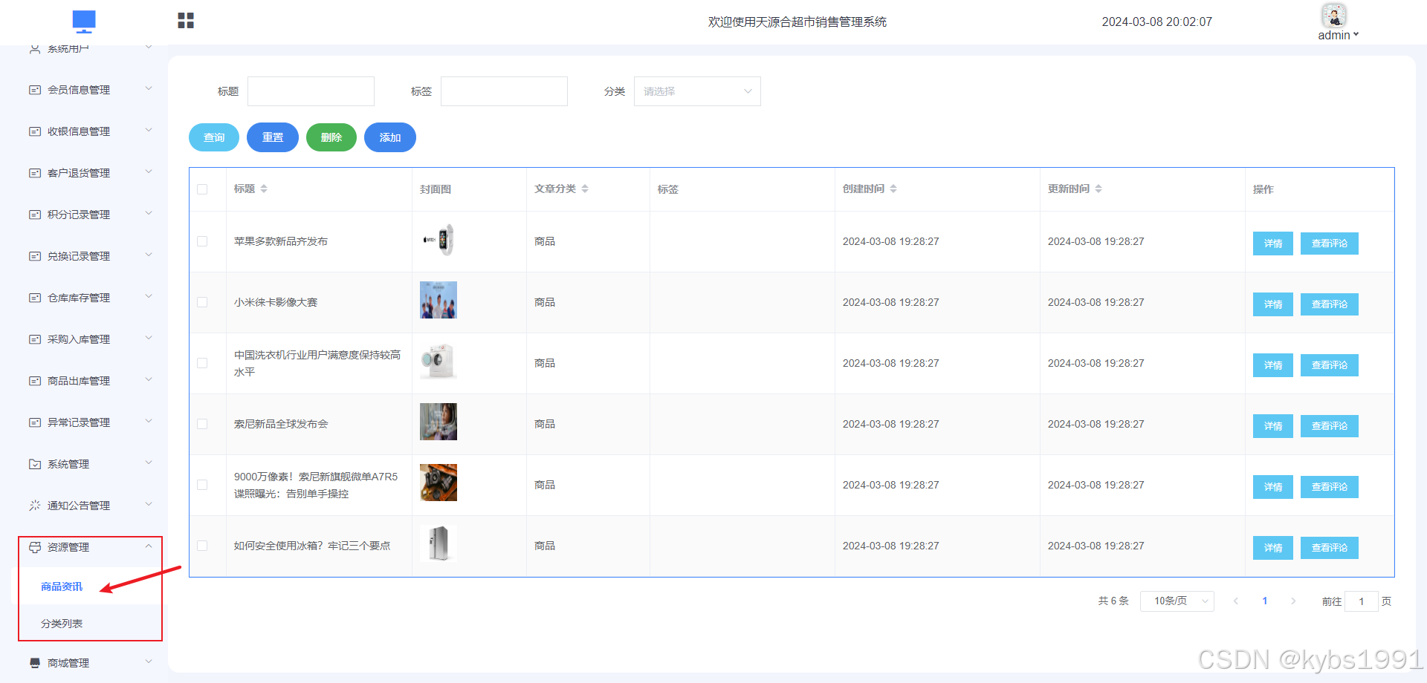The height and width of the screenshot is (683, 1427).
Task: Sort by 标题 column arrows
Action: [x=264, y=189]
